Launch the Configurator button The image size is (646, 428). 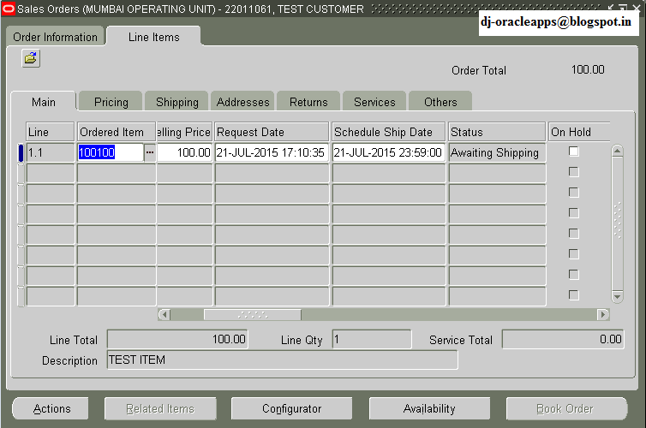coord(291,408)
